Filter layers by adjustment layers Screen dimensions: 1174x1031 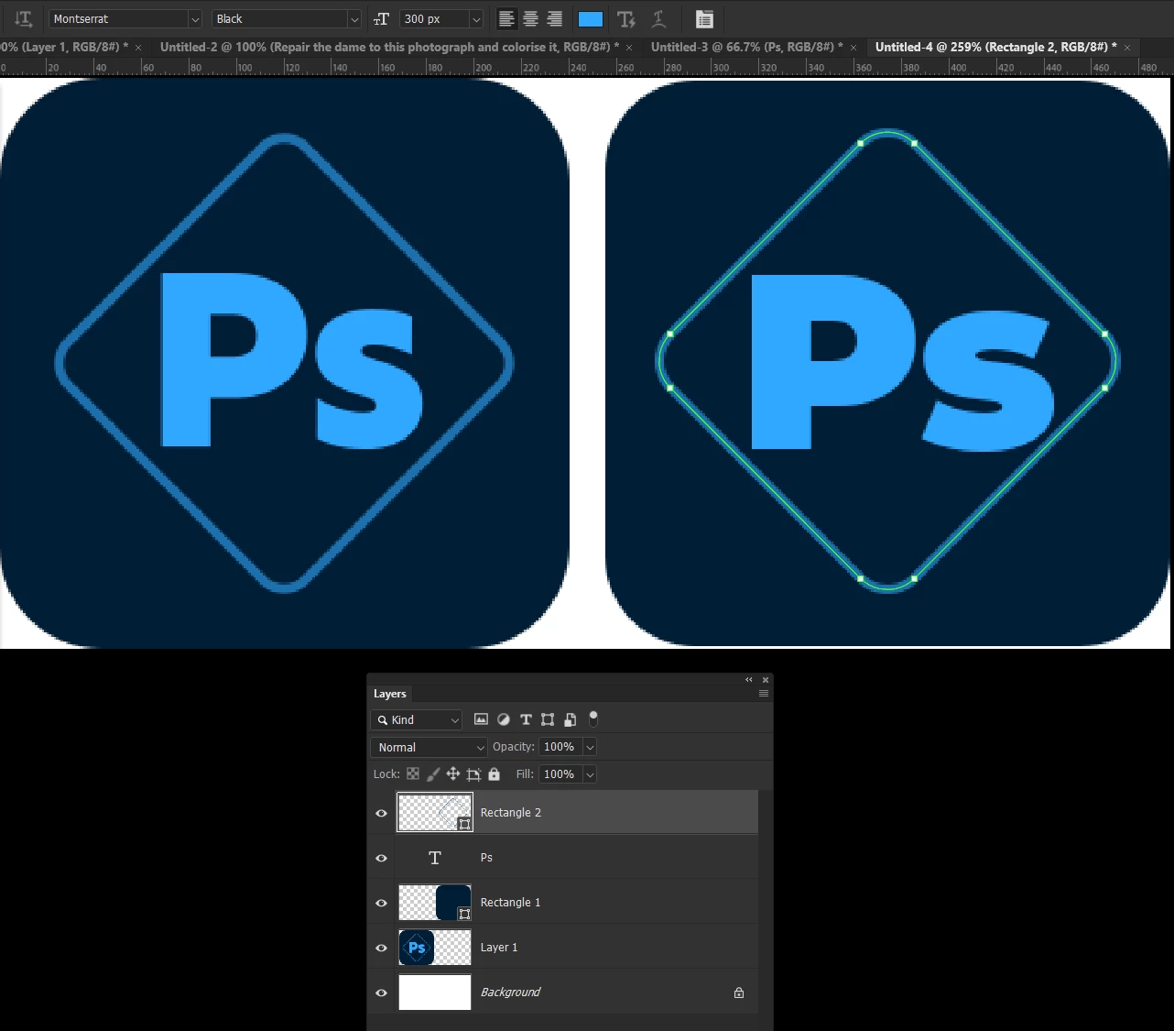click(504, 719)
